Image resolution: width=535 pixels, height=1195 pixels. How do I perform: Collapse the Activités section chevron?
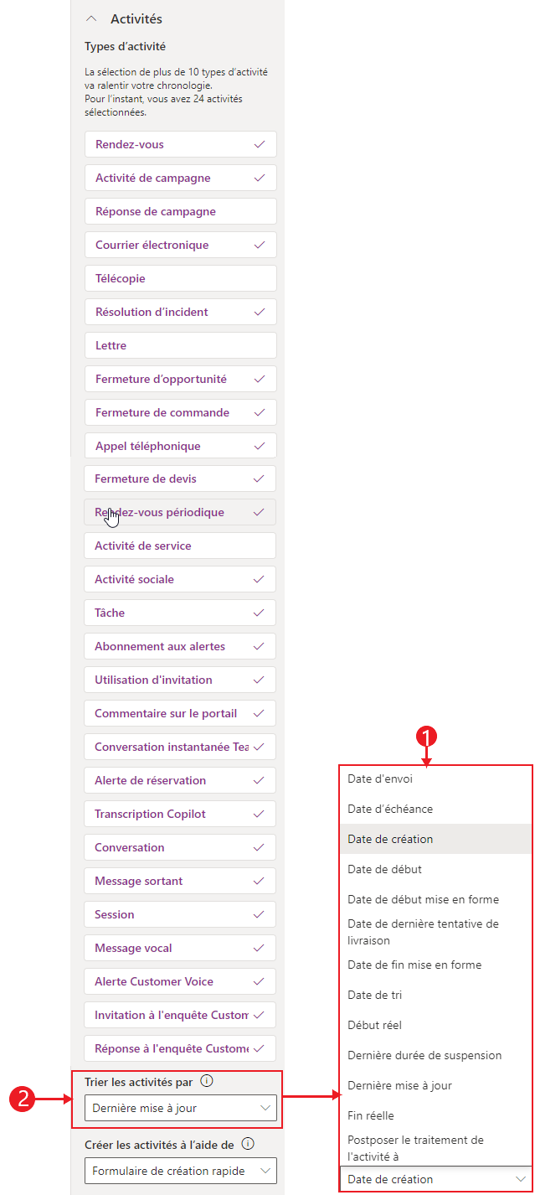[92, 18]
